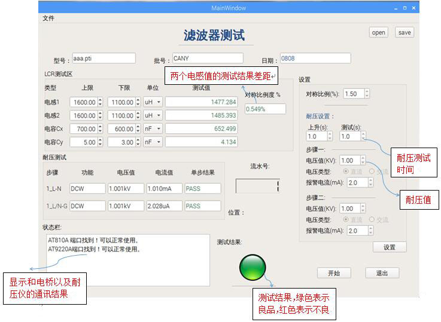The image size is (441, 322).
Task: Click the open button
Action: point(378,33)
